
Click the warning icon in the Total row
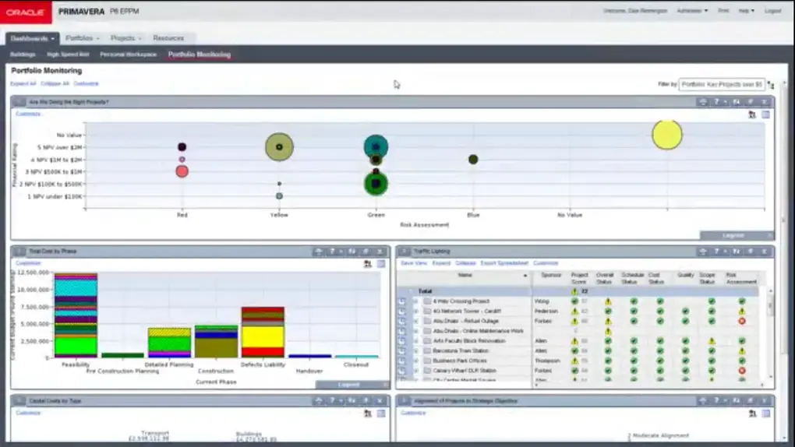[574, 291]
